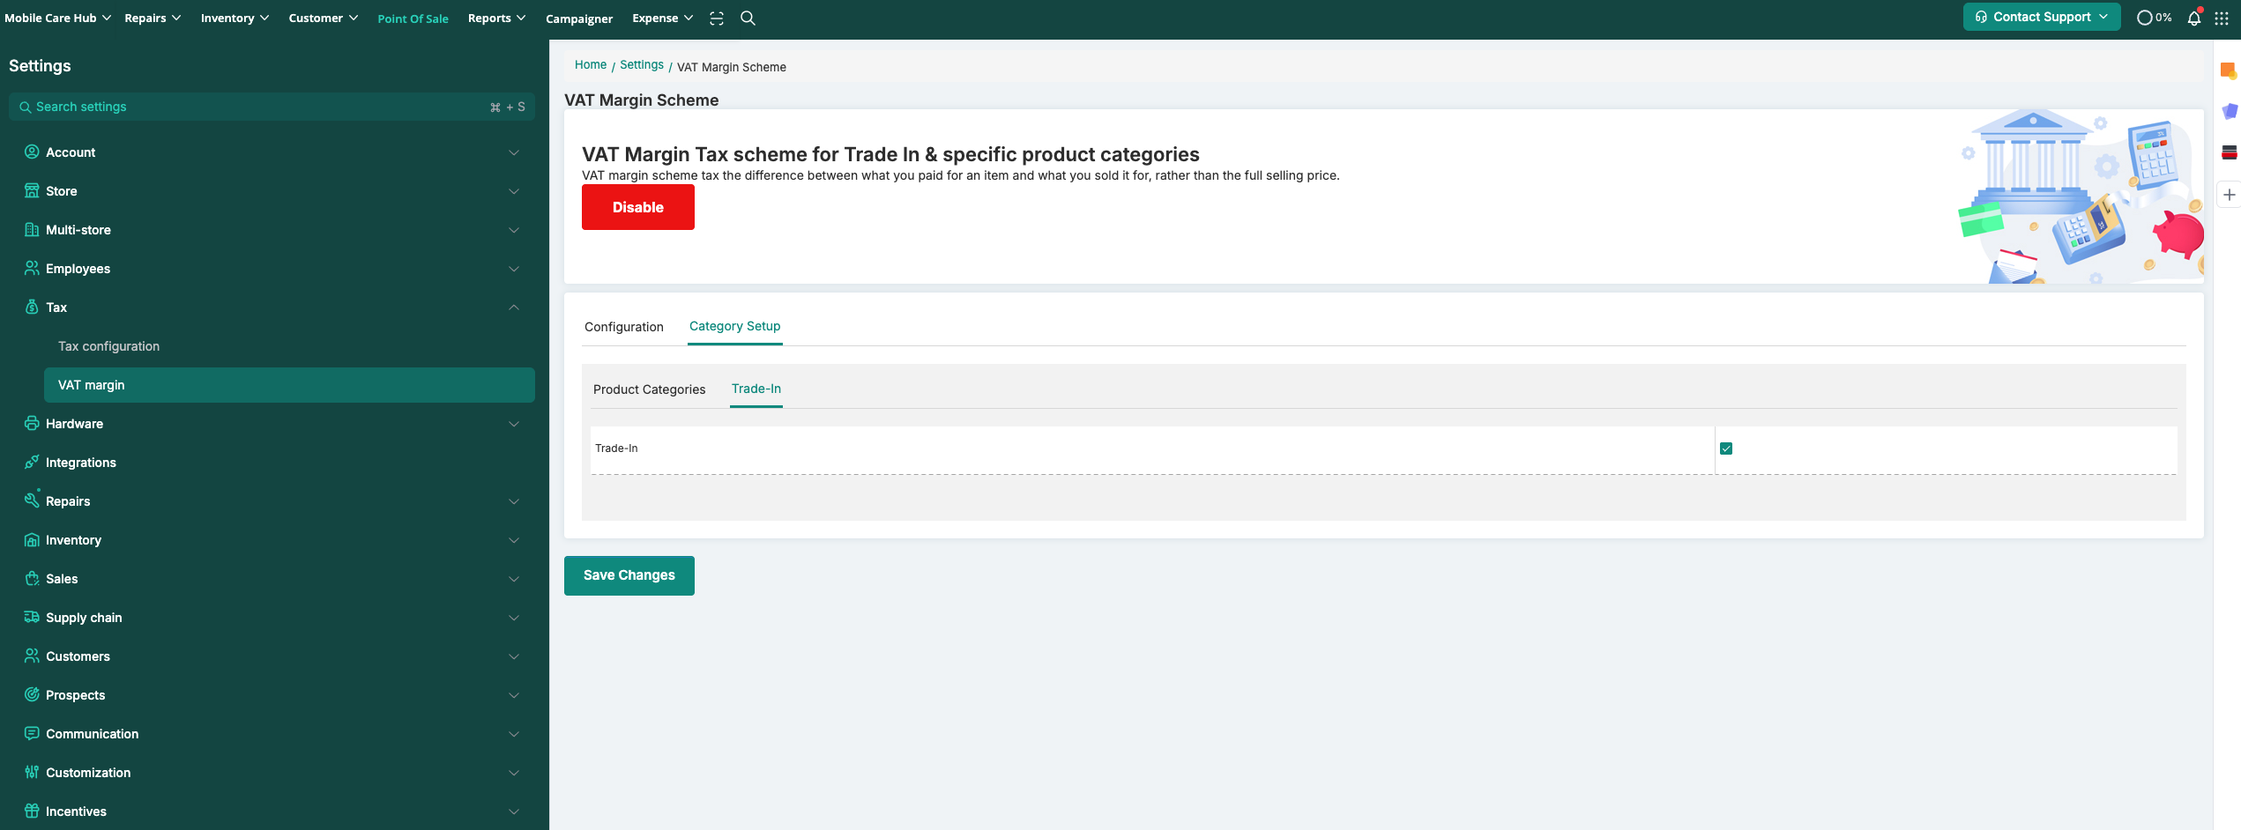This screenshot has width=2241, height=830.
Task: Click the Save Changes button
Action: [629, 575]
